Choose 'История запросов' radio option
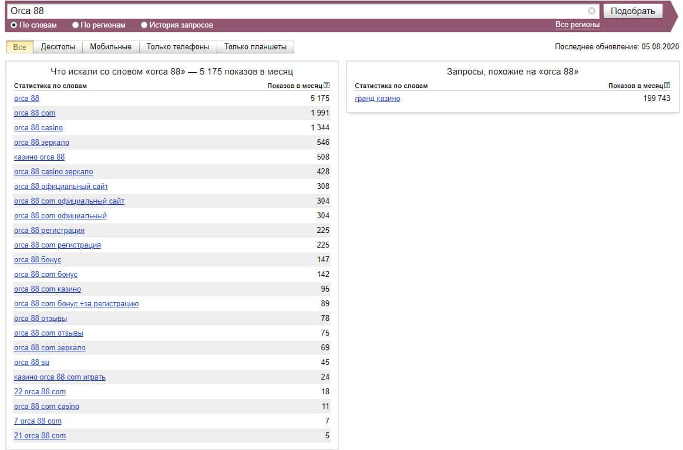This screenshot has height=450, width=683. pyautogui.click(x=144, y=25)
